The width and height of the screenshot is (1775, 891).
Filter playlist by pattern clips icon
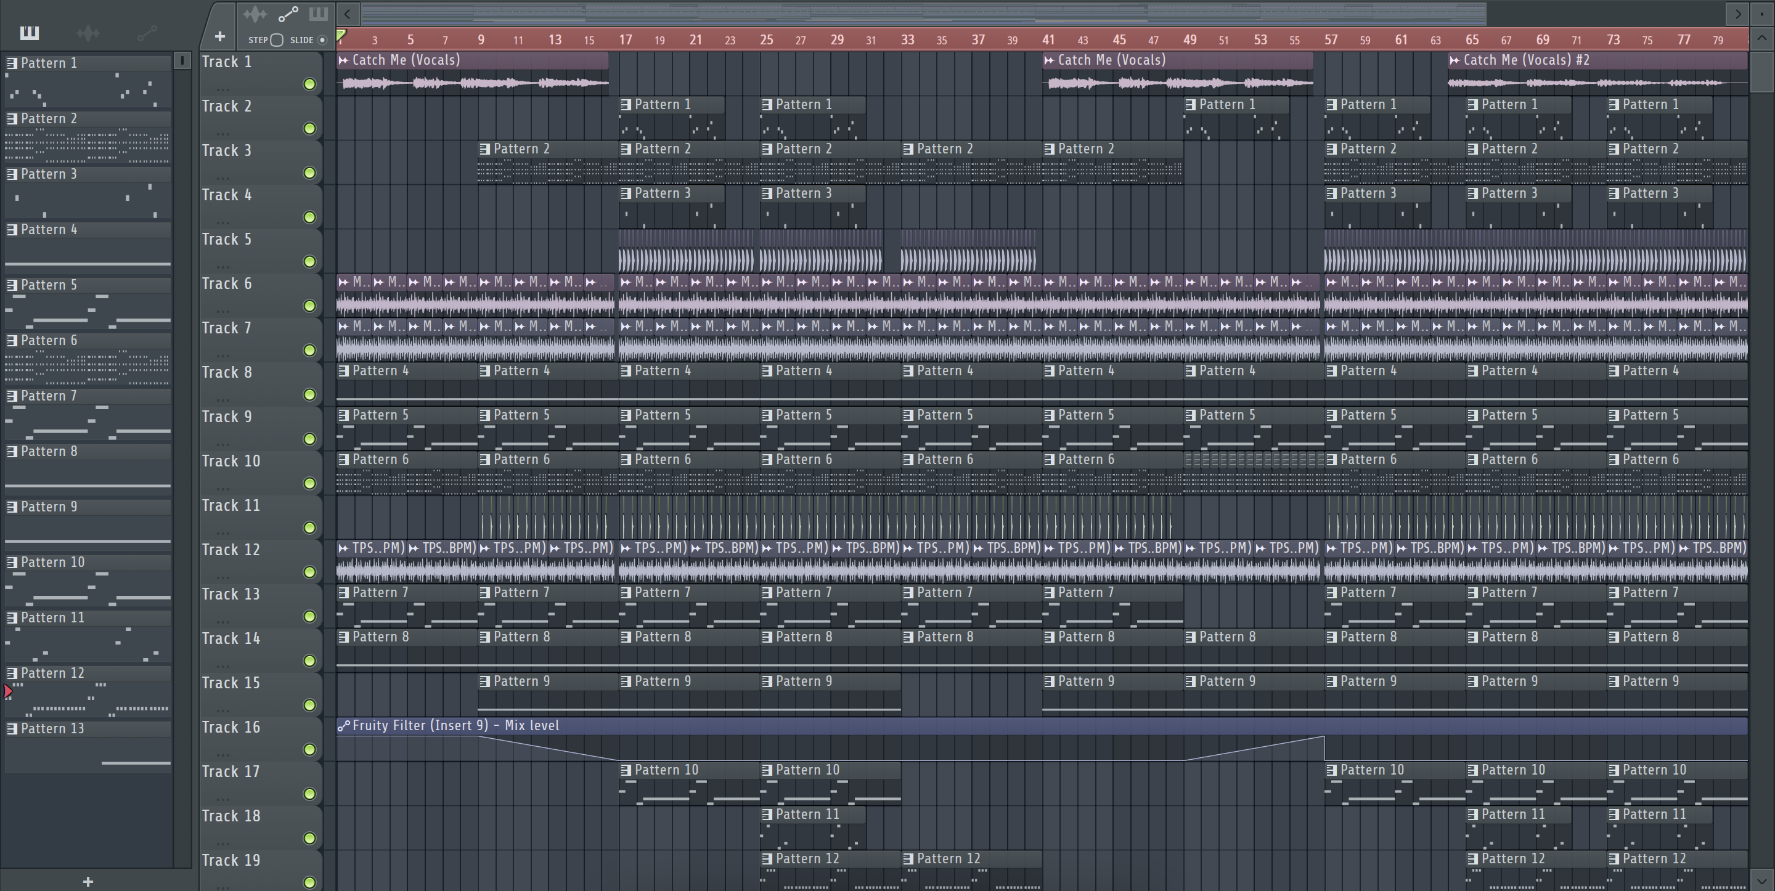click(317, 14)
